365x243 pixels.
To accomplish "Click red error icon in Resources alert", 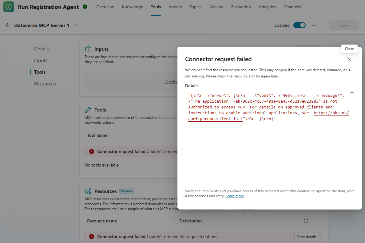I will [92, 237].
